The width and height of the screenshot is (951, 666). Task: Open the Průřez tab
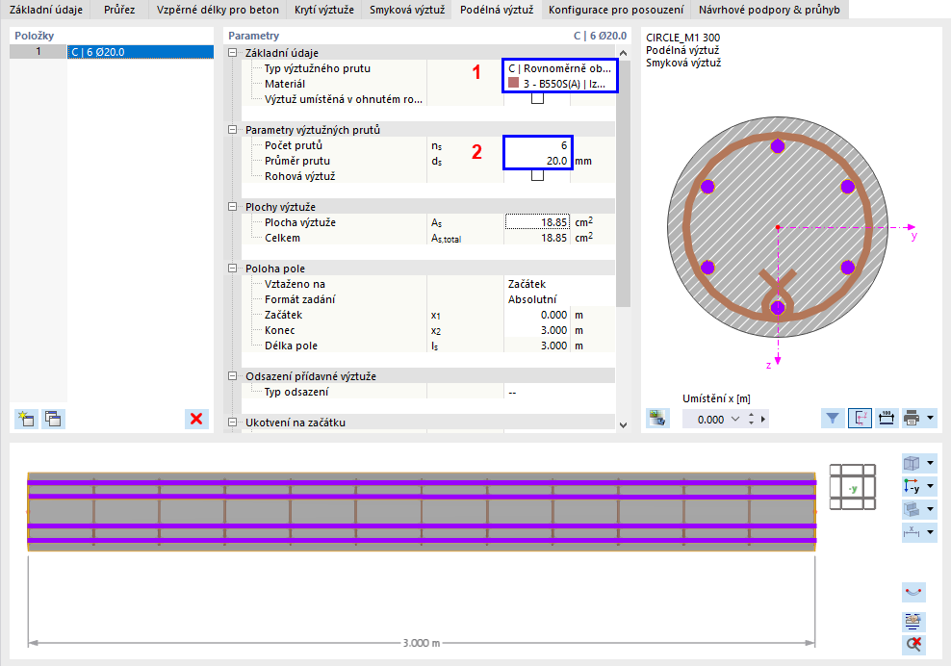pyautogui.click(x=119, y=10)
